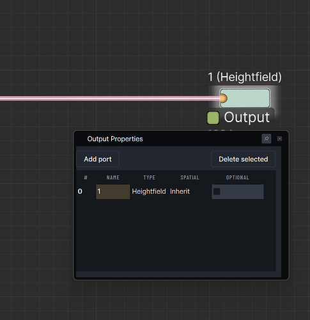The width and height of the screenshot is (310, 320).
Task: Click the Add port button
Action: coord(98,159)
